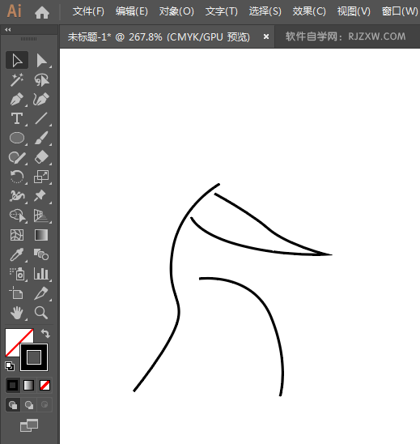420x444 pixels.
Task: Activate the Hand tool
Action: pyautogui.click(x=17, y=313)
